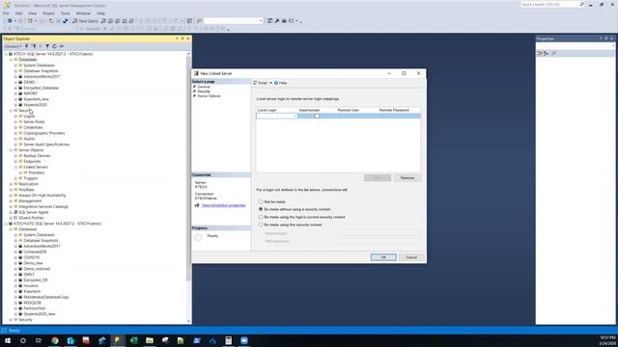Choose 'Be made without using a security context'

point(261,209)
